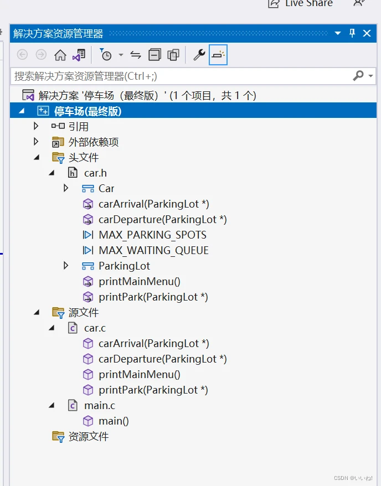Select the 资源文件 folder
This screenshot has width=381, height=486.
click(89, 436)
